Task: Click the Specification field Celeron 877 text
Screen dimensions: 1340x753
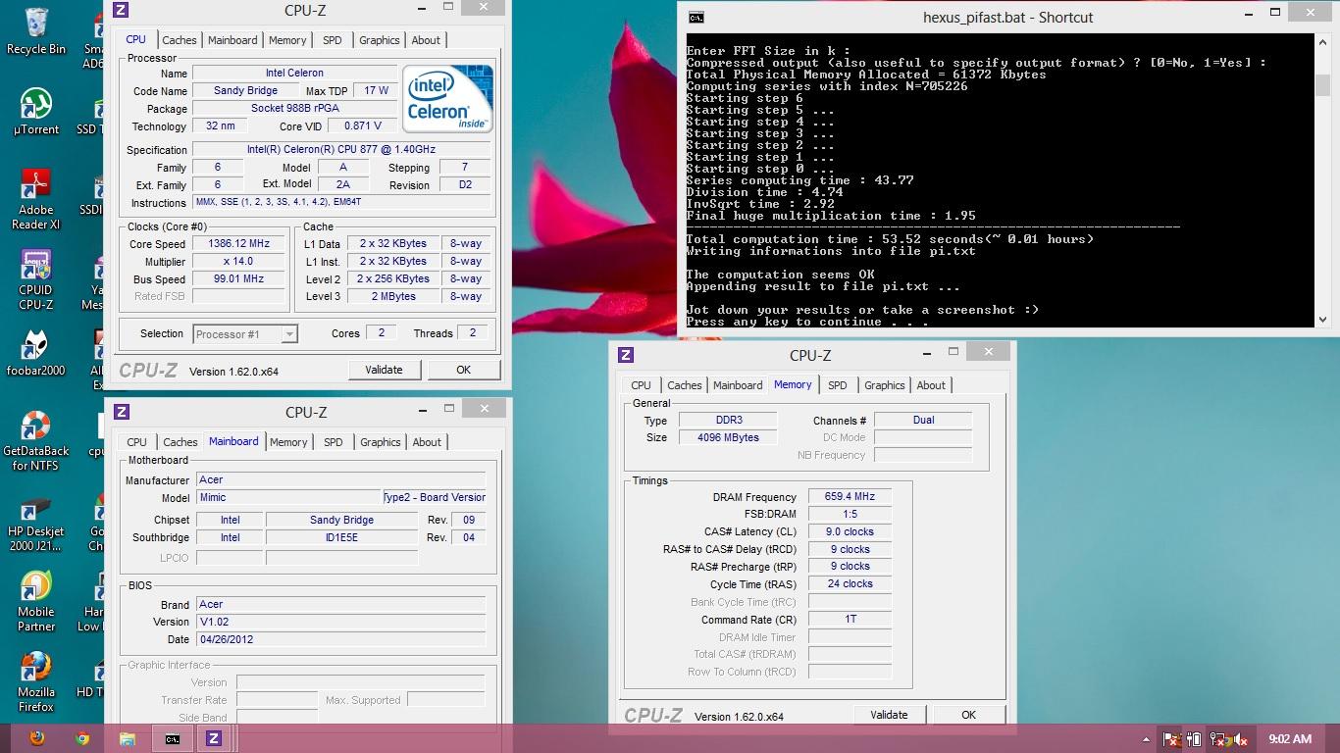Action: 341,150
